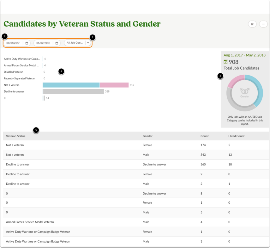
Task: Select the All Job Ope... filter field
Action: (x=77, y=43)
